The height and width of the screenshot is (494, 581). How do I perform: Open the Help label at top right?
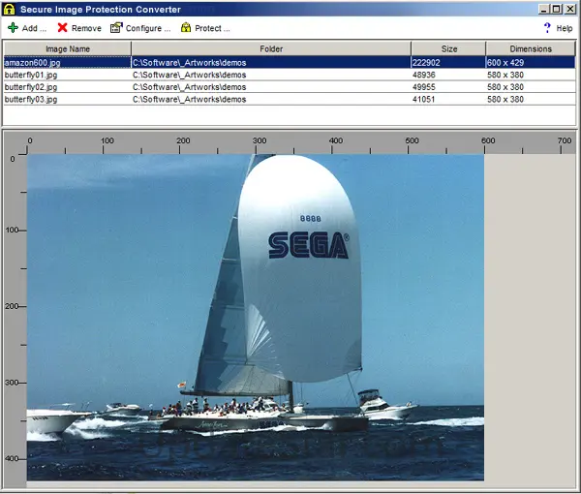click(x=565, y=28)
